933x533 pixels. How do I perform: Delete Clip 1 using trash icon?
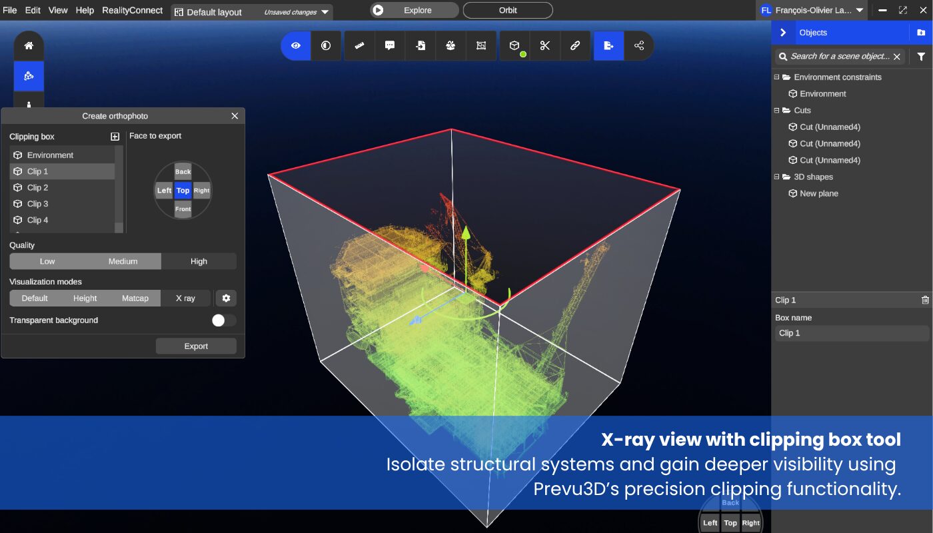tap(925, 300)
